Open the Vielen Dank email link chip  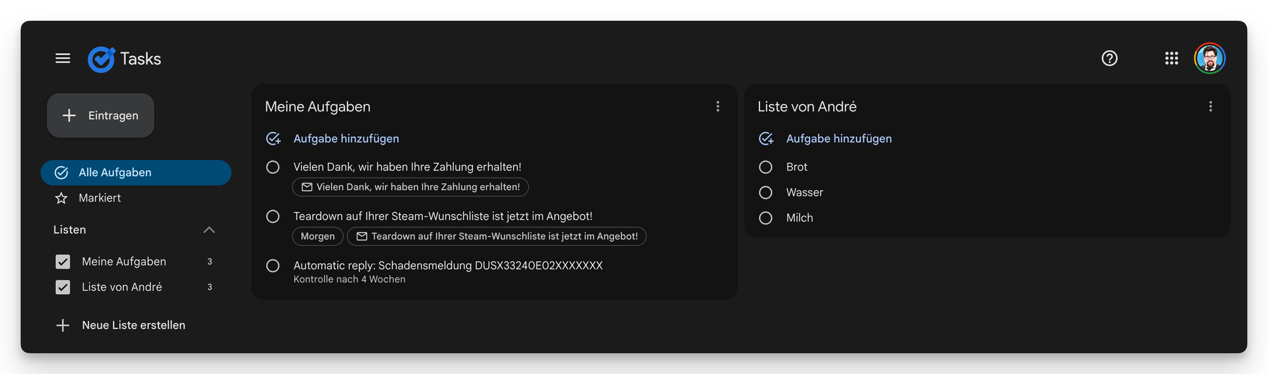coord(410,187)
